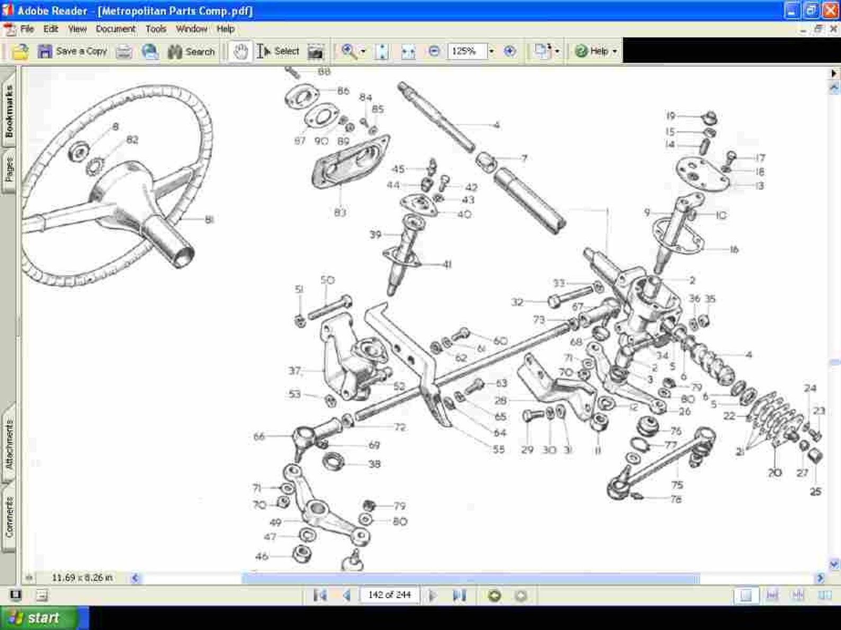
Task: Click the Email/web globe icon
Action: tap(150, 51)
